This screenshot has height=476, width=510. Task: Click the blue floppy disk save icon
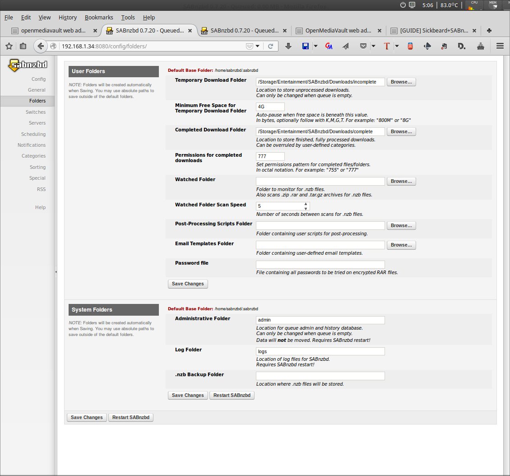306,46
